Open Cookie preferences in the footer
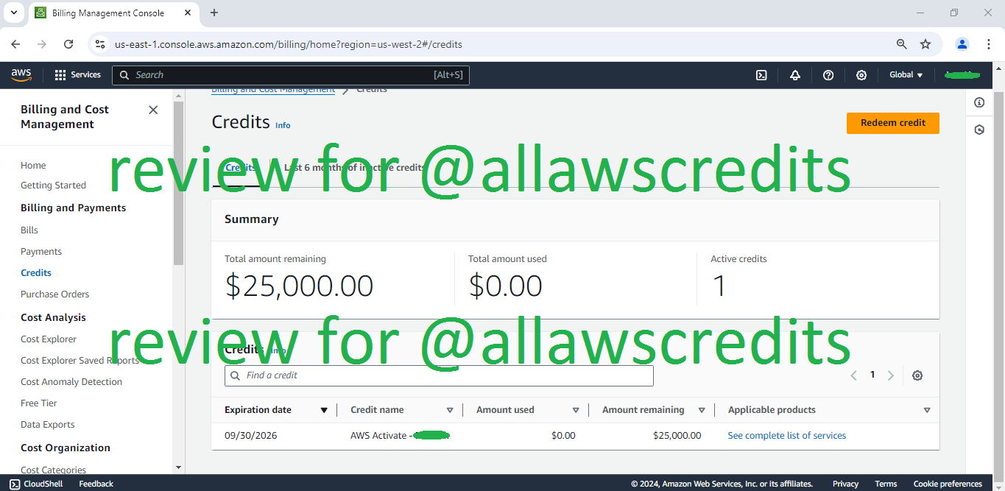 coord(948,484)
